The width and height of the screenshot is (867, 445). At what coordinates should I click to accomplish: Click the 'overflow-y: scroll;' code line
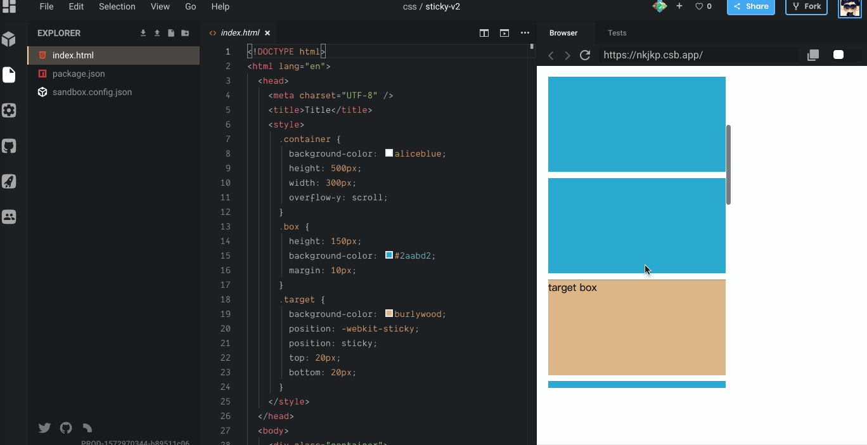(338, 197)
